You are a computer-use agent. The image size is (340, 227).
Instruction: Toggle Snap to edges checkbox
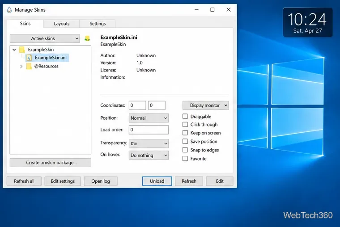pos(185,150)
